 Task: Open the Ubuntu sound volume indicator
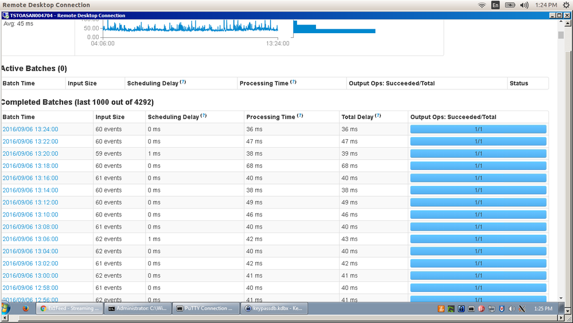524,5
